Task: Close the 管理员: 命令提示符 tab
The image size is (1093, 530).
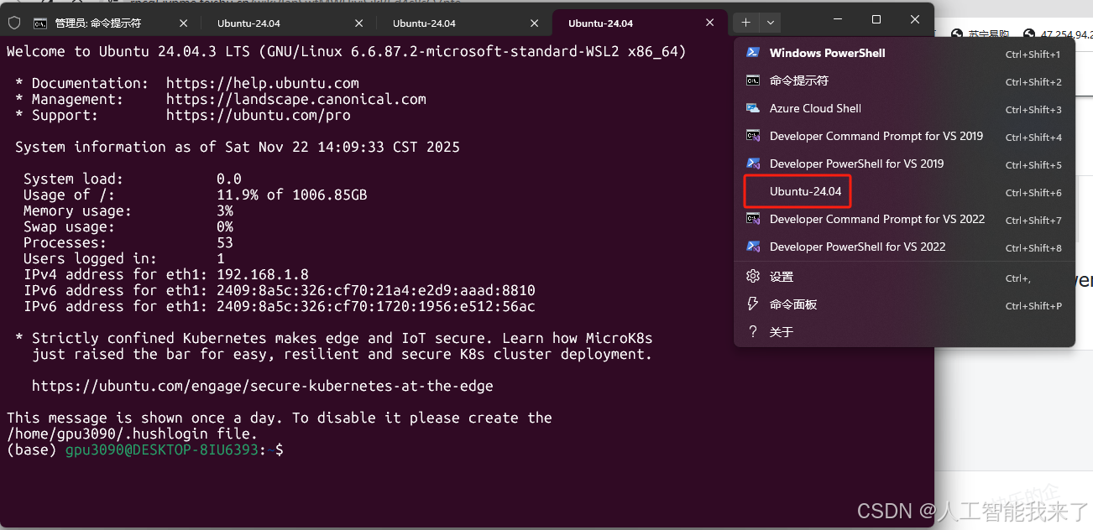Action: [x=184, y=23]
